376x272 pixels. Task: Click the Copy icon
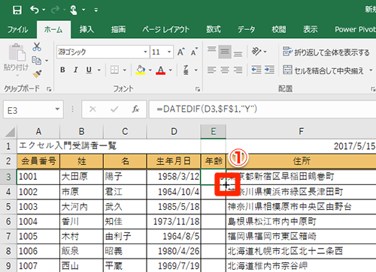[x=37, y=60]
